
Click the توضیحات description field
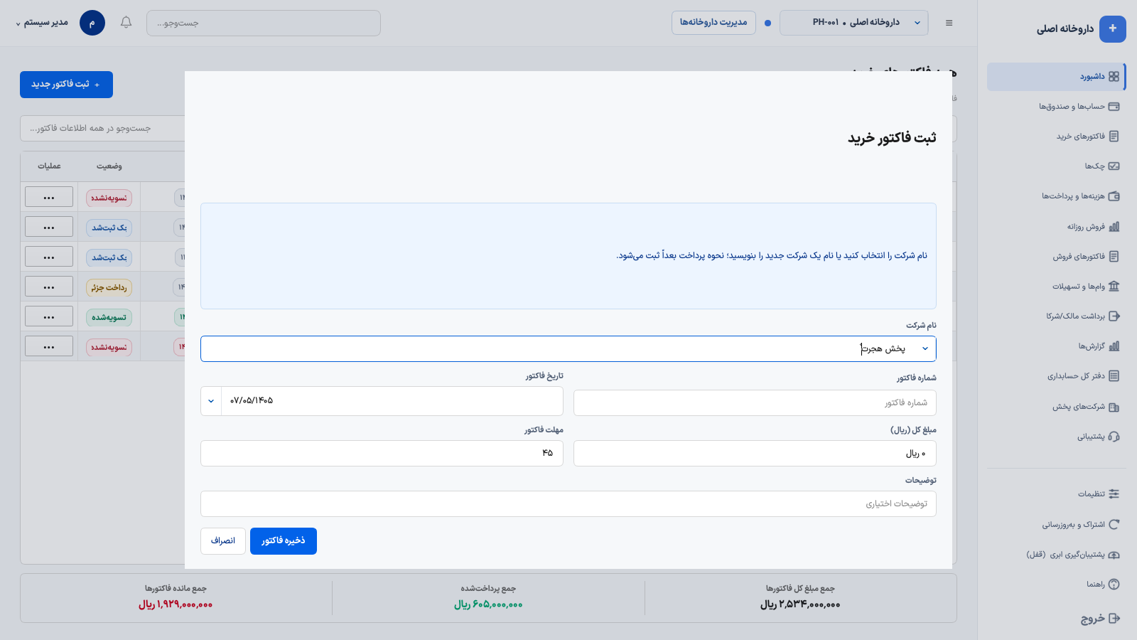[x=568, y=503]
